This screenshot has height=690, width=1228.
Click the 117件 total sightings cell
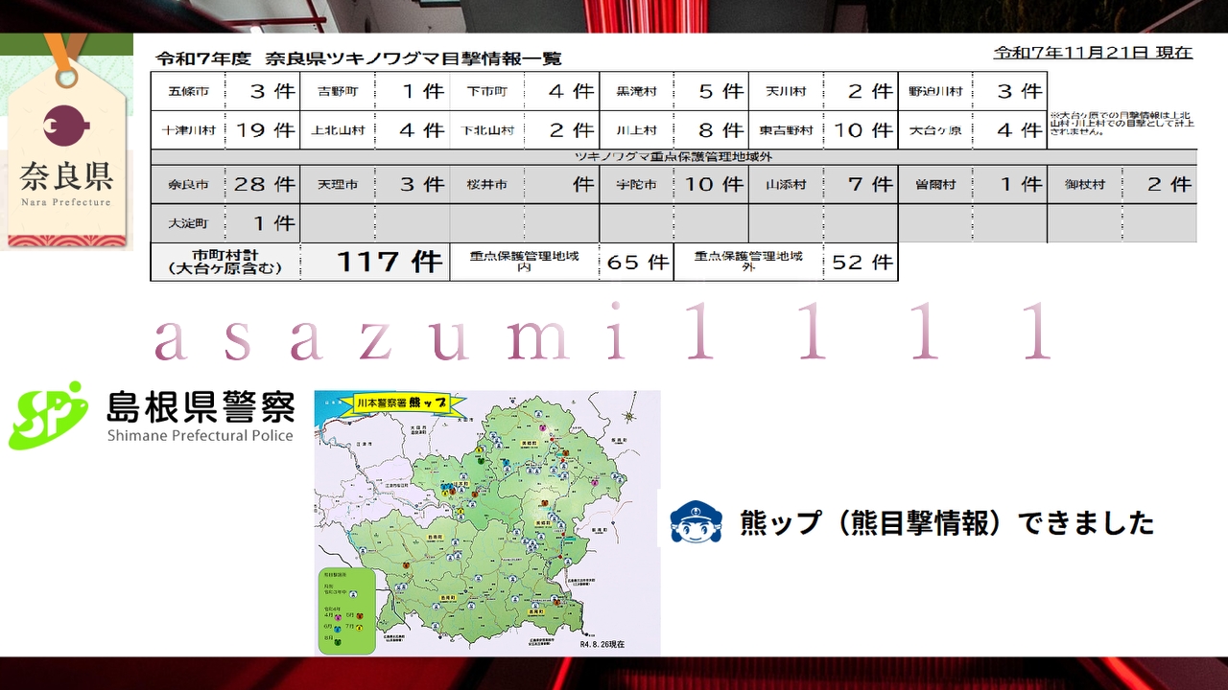point(387,262)
